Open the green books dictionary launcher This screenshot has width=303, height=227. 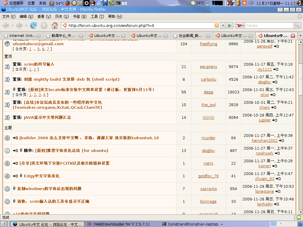(112, 3)
